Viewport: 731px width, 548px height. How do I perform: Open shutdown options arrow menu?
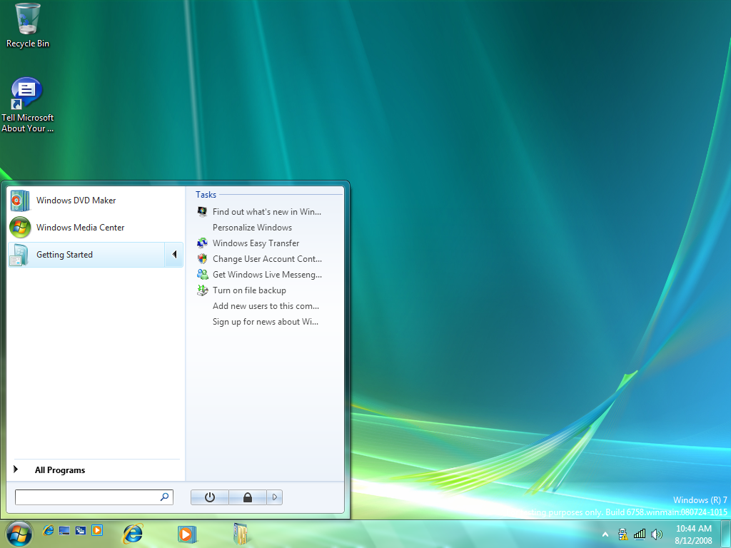(x=275, y=497)
